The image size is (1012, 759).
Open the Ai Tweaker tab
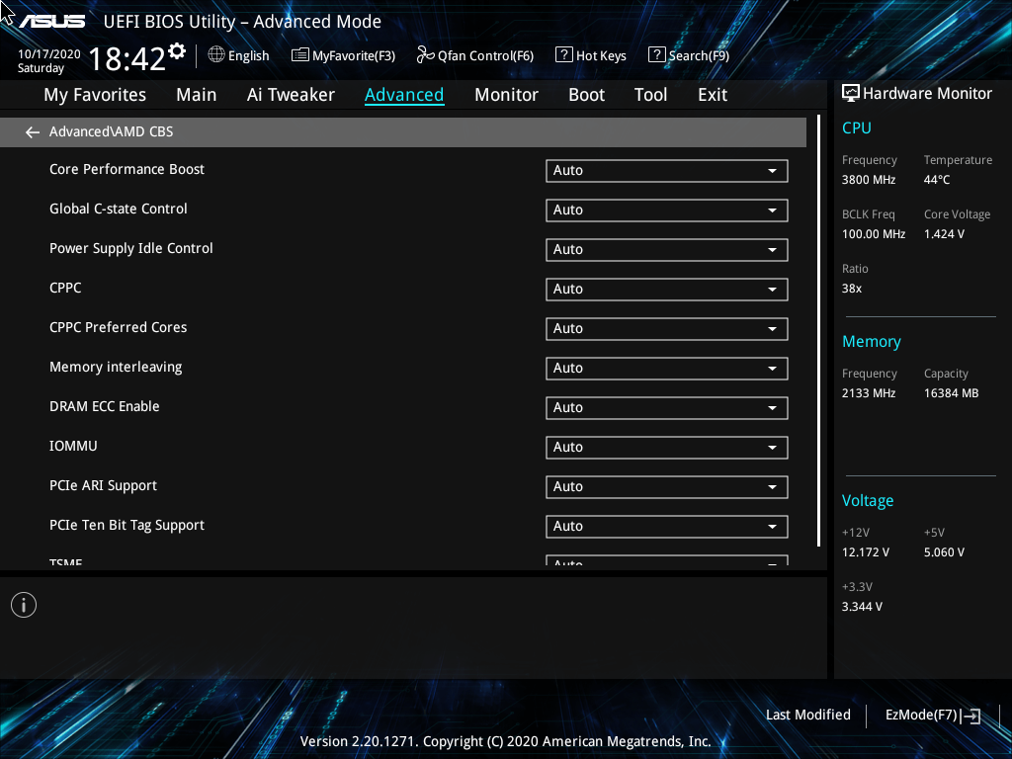[x=291, y=95]
